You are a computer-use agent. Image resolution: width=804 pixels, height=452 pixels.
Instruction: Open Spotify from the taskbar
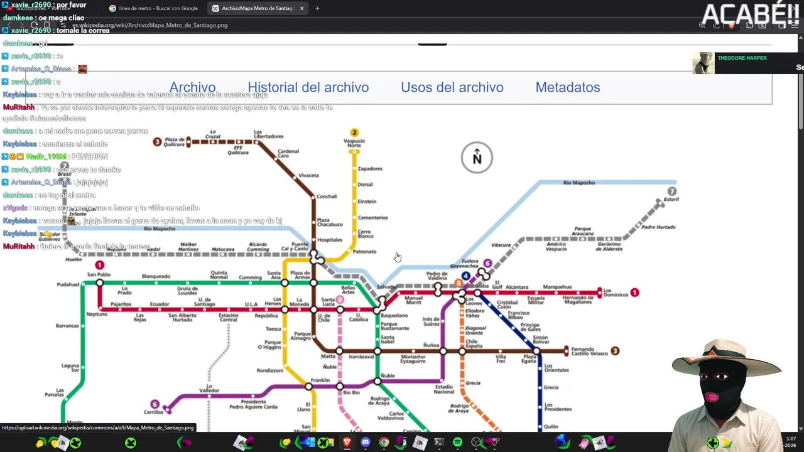[x=457, y=443]
